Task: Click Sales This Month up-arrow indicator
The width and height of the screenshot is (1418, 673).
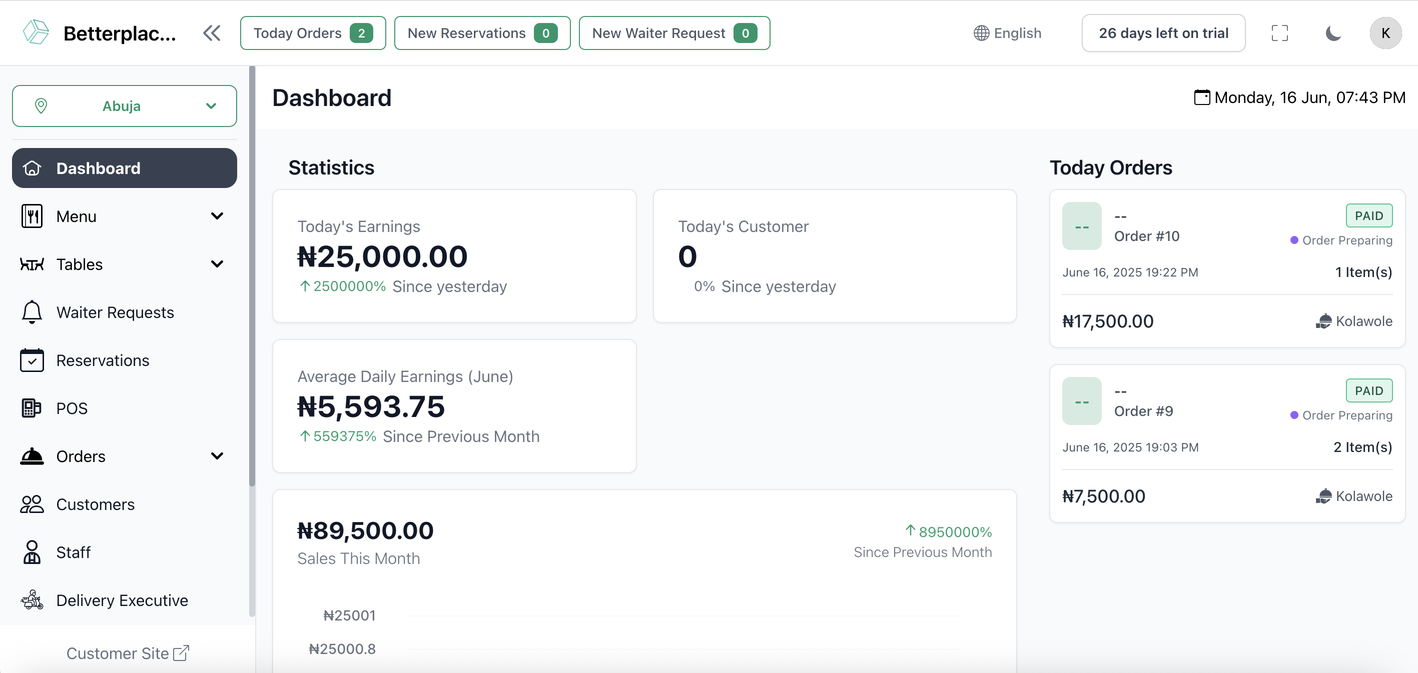Action: (x=911, y=530)
